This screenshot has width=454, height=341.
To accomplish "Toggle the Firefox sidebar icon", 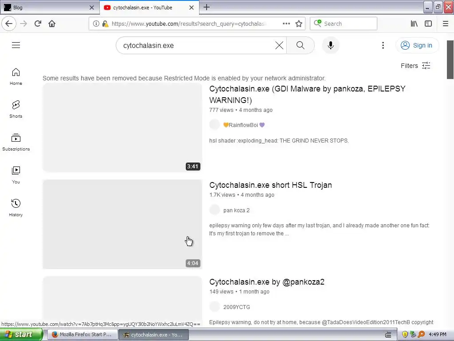I will click(428, 24).
